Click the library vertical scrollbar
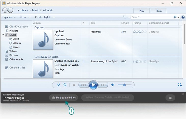The width and height of the screenshot is (186, 119). coord(184,34)
